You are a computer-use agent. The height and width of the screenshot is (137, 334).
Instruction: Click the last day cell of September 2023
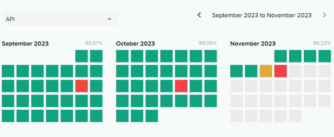96,116
